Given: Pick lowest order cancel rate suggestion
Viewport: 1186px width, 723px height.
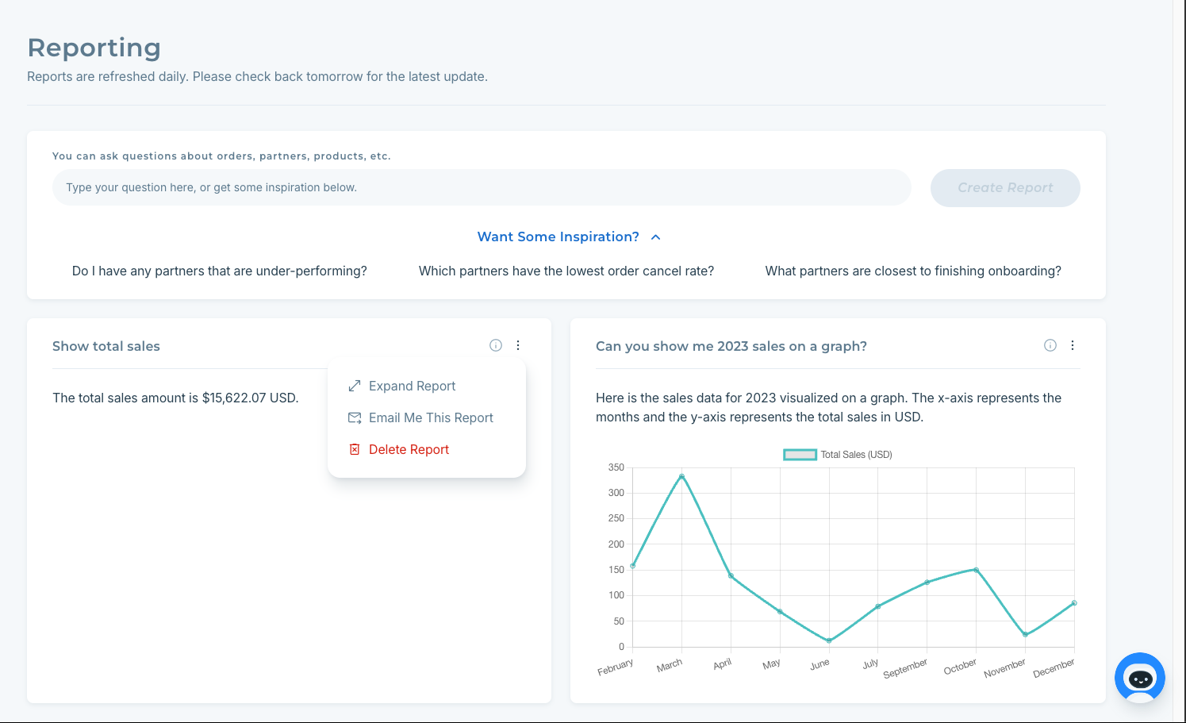Looking at the screenshot, I should coord(566,271).
